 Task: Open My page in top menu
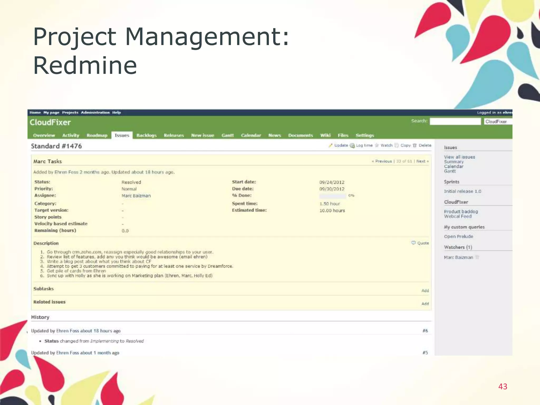(51, 113)
